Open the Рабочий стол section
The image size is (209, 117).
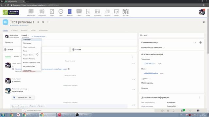coord(31,13)
